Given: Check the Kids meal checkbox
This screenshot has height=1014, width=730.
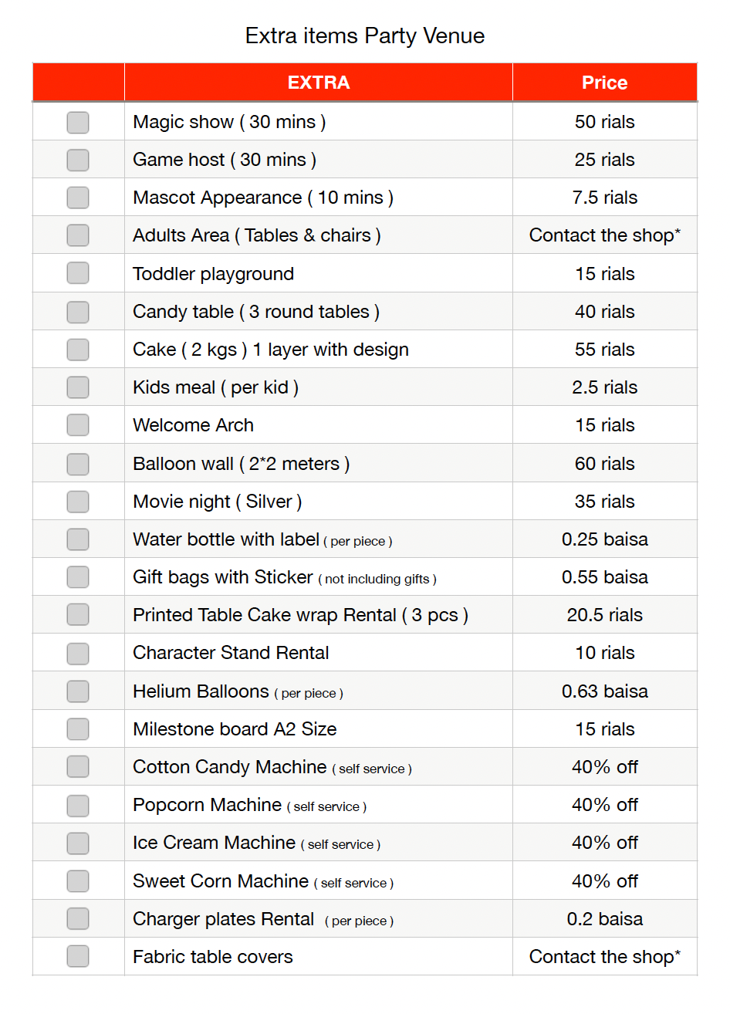Looking at the screenshot, I should coord(78,387).
